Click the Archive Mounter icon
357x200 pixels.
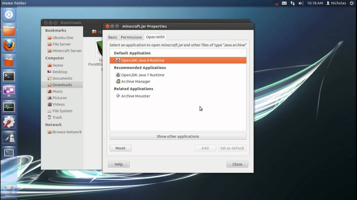point(118,96)
